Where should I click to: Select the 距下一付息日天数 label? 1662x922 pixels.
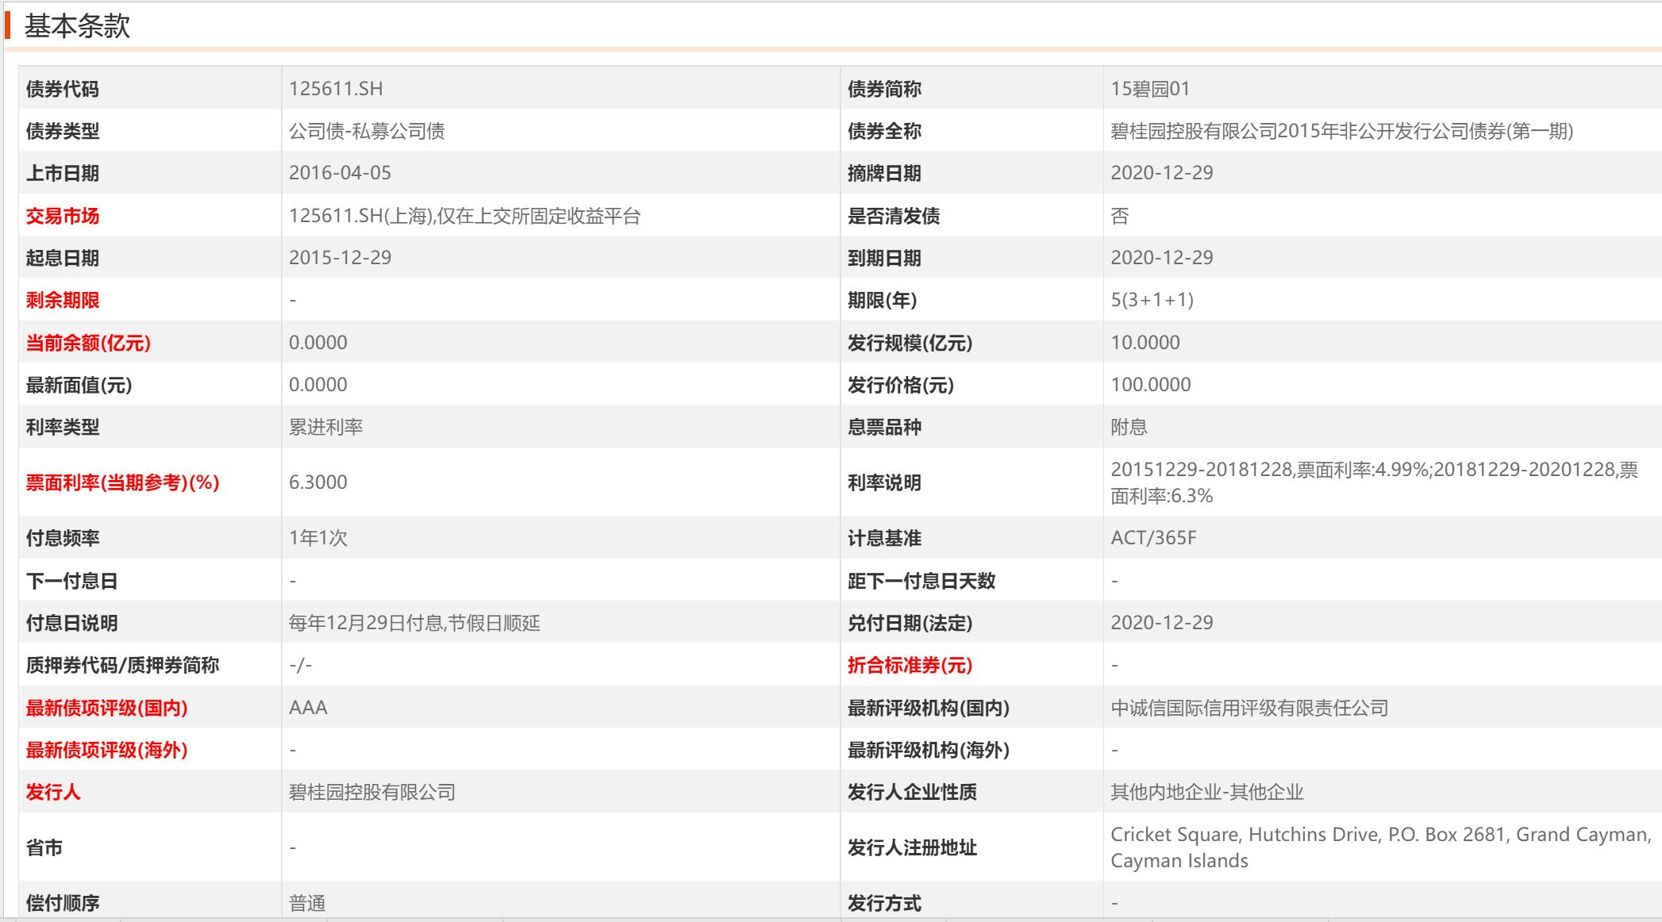click(x=921, y=581)
